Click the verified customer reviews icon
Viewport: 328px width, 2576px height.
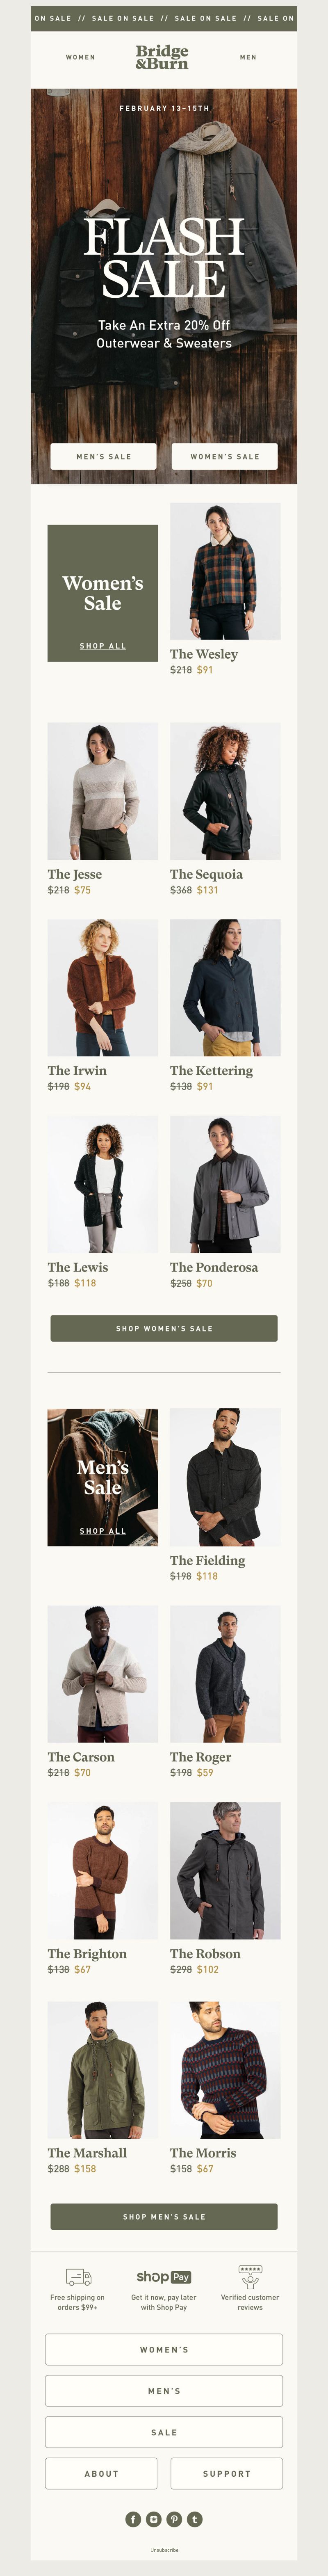250,2277
